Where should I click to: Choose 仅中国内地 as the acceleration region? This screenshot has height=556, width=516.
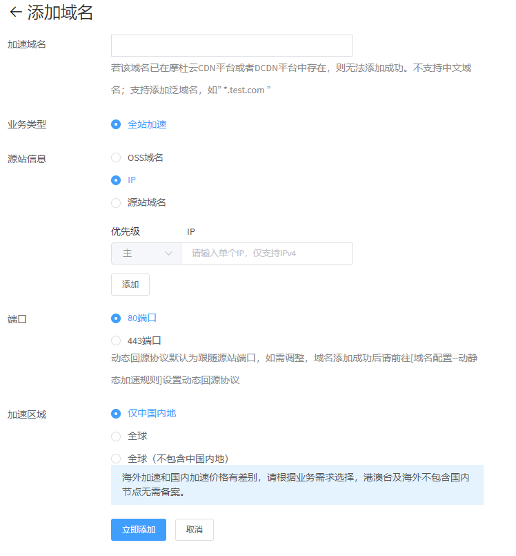pyautogui.click(x=116, y=414)
